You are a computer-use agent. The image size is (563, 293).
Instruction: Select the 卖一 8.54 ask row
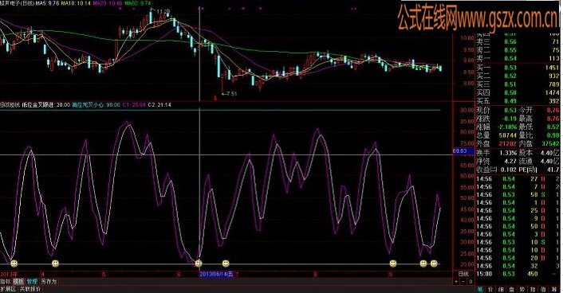coord(518,58)
